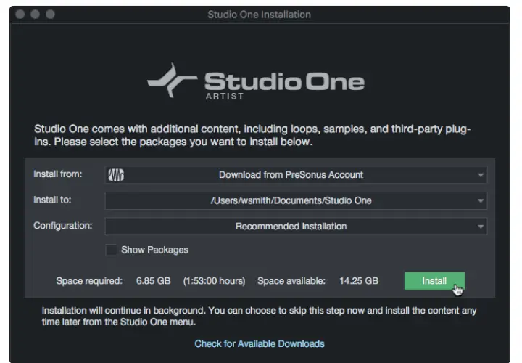
Task: Click the Studio One Artist logo
Action: point(256,81)
